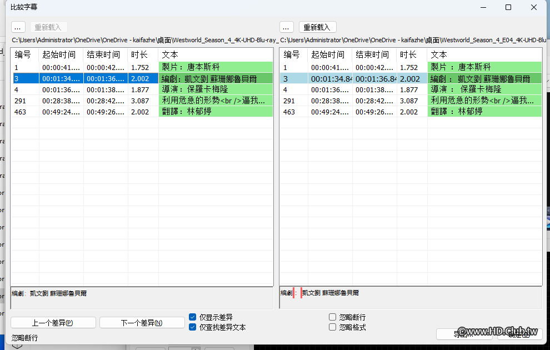This screenshot has height=350, width=550.
Task: Go to previous difference 上一个差异
Action: pyautogui.click(x=53, y=323)
